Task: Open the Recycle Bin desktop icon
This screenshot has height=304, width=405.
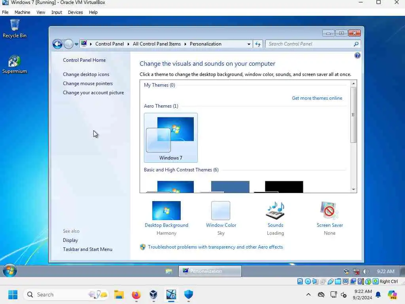Action: pyautogui.click(x=15, y=28)
